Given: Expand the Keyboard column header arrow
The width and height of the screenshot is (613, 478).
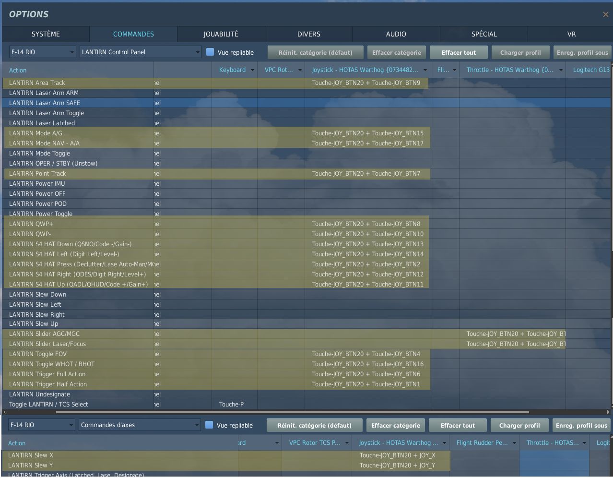Looking at the screenshot, I should 252,70.
